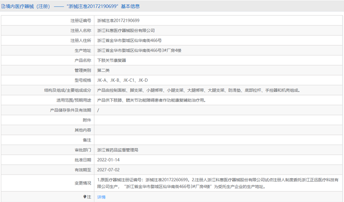Click the 注册人名称 field label
This screenshot has height=202, width=344.
click(x=81, y=30)
